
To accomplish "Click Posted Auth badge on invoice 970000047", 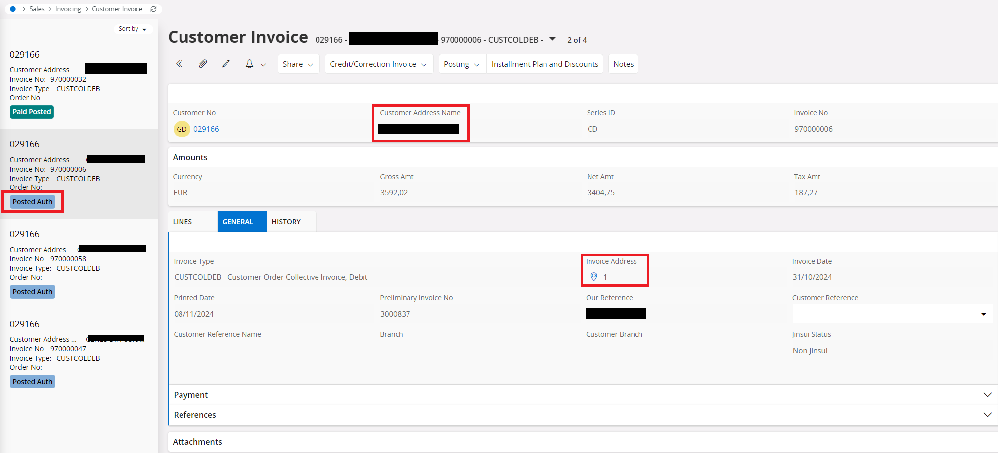I will [x=33, y=382].
